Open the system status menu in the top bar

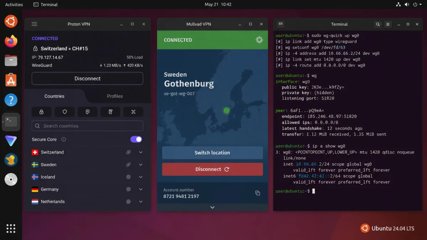[x=408, y=5]
